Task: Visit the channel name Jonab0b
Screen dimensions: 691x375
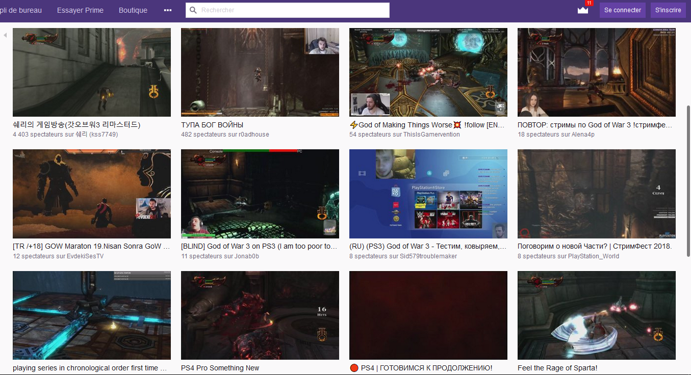Action: coord(246,256)
